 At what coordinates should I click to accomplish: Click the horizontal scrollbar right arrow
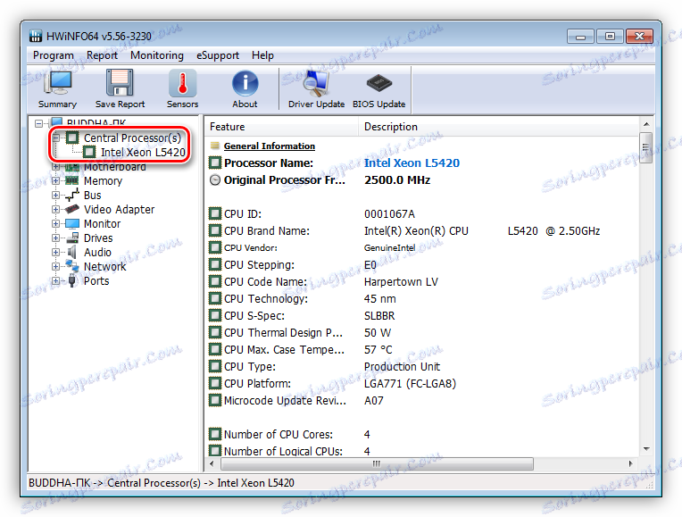coord(631,464)
